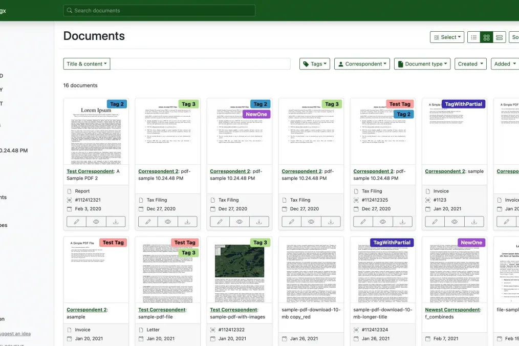Click the filter text input next to Title & content

point(200,64)
